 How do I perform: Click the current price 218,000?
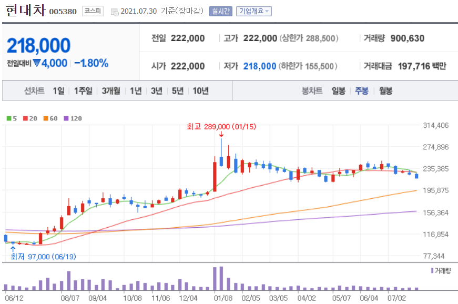click(38, 46)
